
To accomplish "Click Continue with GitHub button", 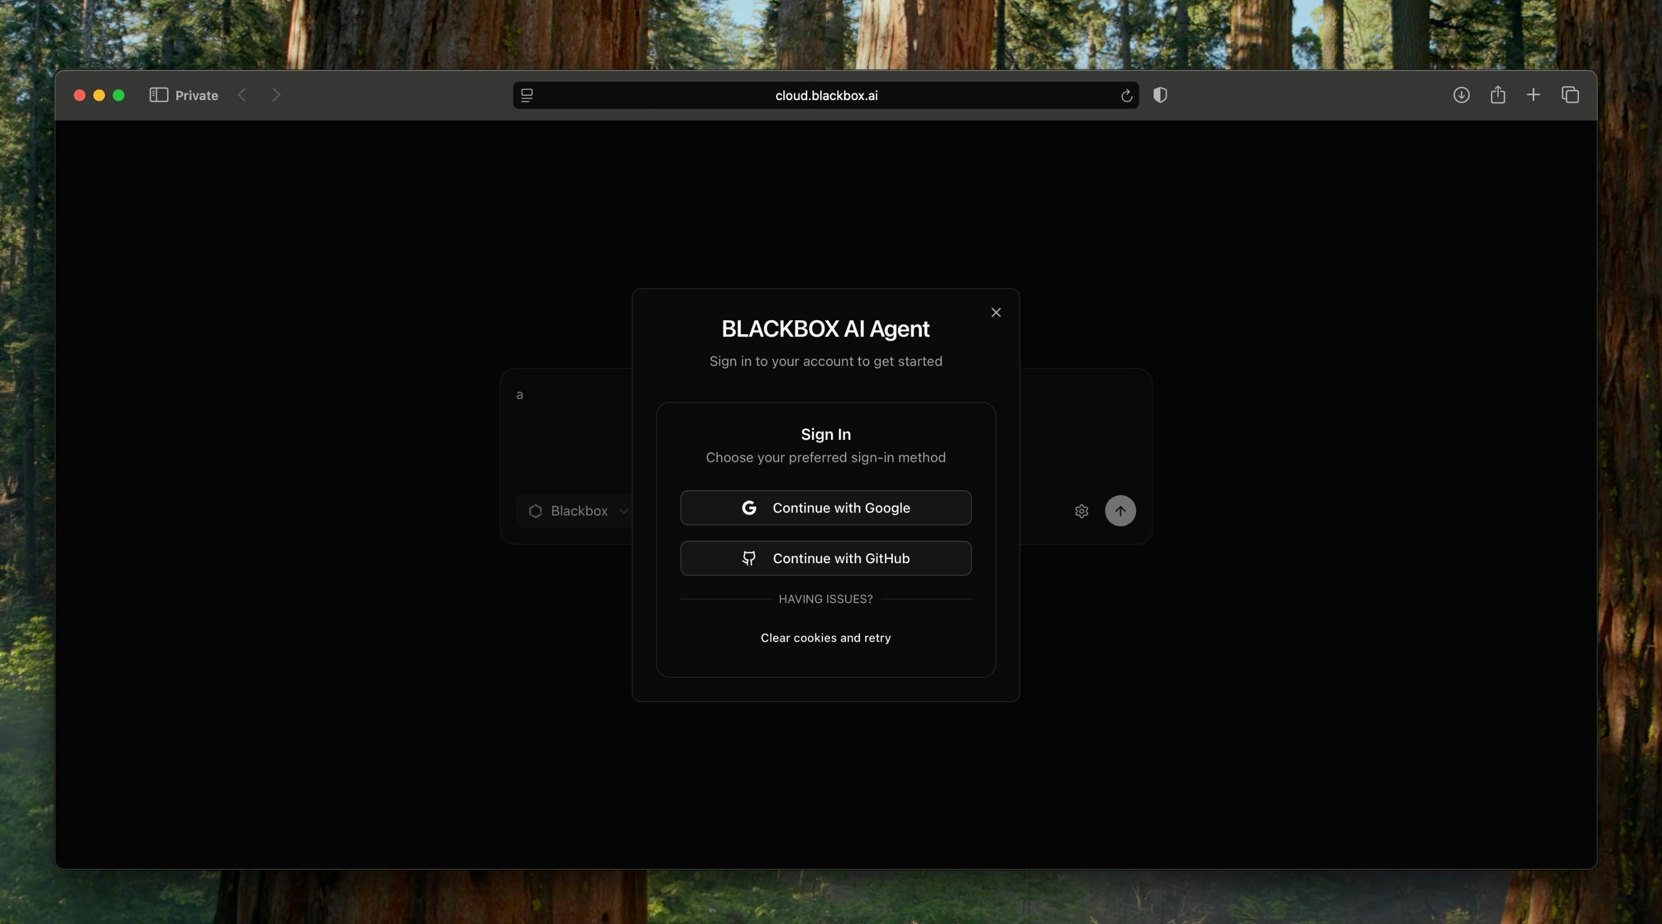I will pyautogui.click(x=825, y=558).
